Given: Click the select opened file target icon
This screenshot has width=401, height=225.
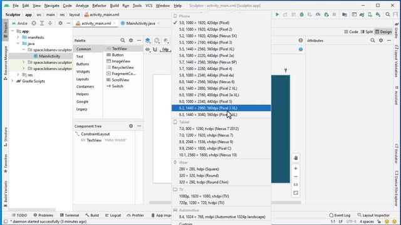Looking at the screenshot, I should (x=34, y=23).
